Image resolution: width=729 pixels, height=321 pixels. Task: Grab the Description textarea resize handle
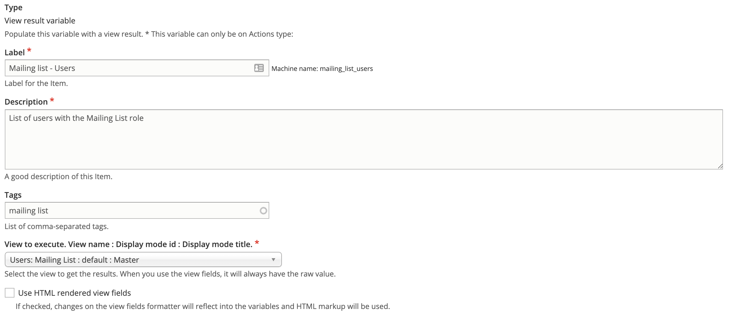pyautogui.click(x=720, y=166)
